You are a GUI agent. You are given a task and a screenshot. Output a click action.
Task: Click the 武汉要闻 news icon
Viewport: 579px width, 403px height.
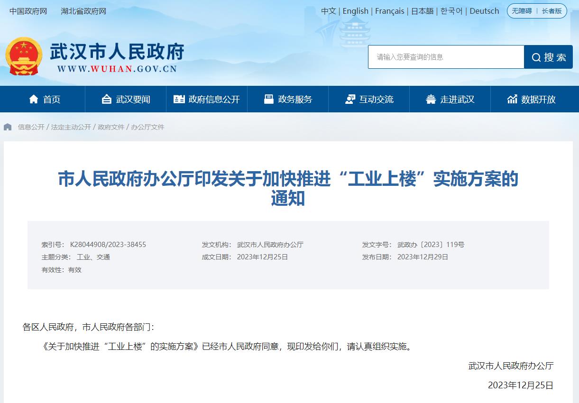(x=107, y=99)
